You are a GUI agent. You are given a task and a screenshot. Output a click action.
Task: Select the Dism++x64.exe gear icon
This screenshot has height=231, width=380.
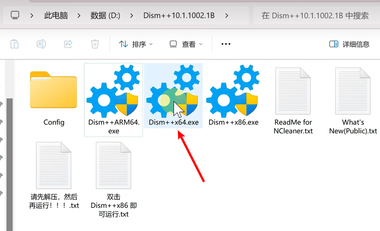[x=173, y=91]
